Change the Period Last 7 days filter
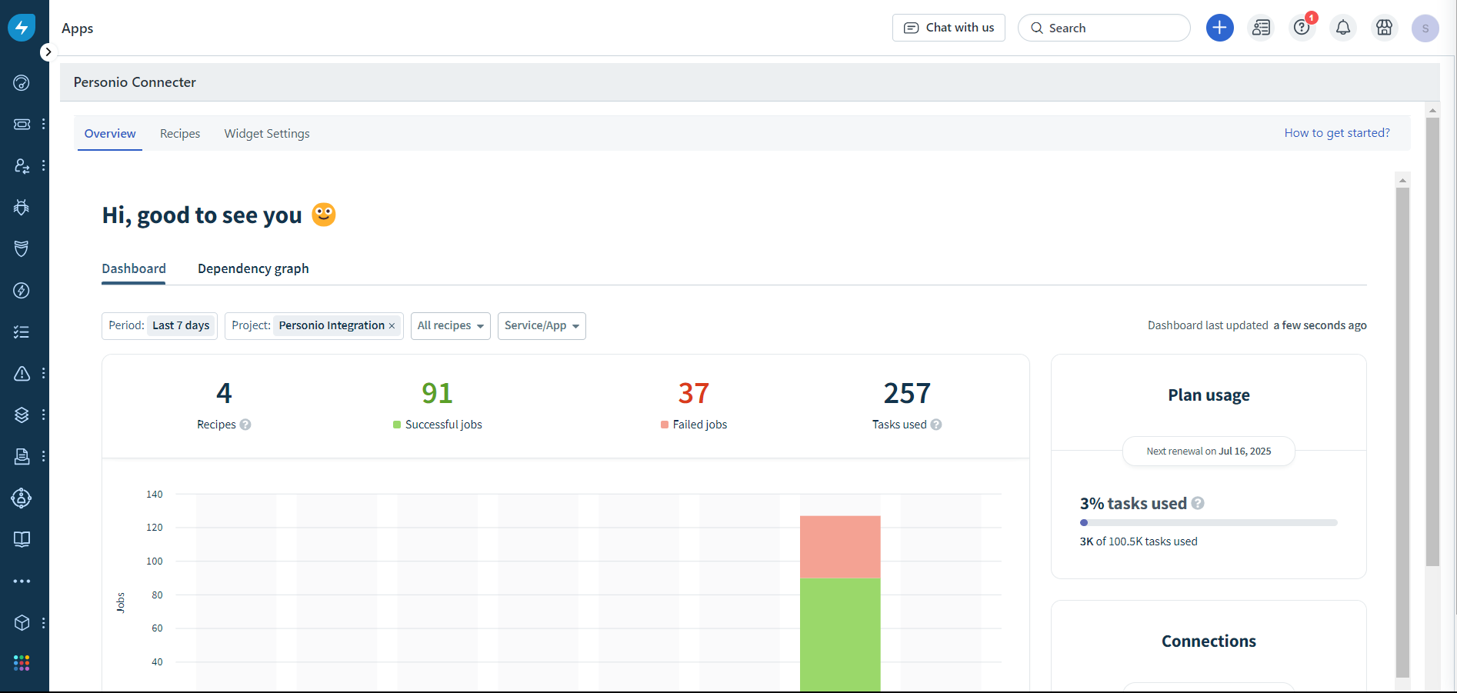The width and height of the screenshot is (1457, 693). point(160,325)
